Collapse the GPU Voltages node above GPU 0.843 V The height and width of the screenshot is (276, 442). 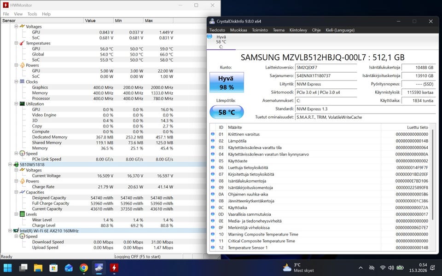16,27
